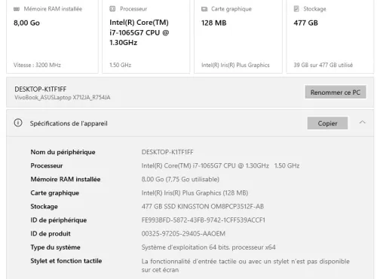377x279 pixels.
Task: Copy device specifications with Copier button
Action: click(x=327, y=123)
